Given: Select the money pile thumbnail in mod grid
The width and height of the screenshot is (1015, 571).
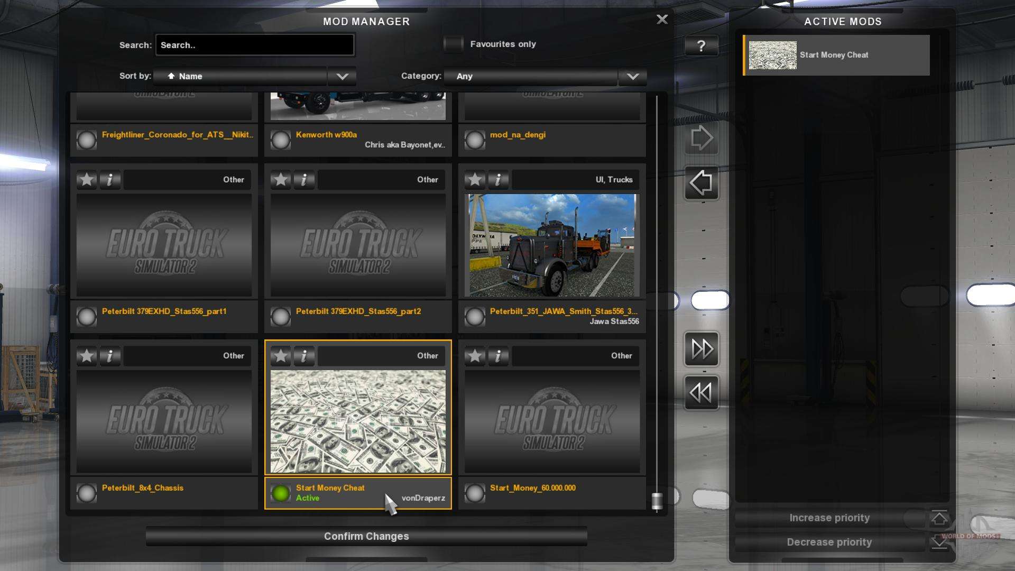Looking at the screenshot, I should [x=358, y=421].
